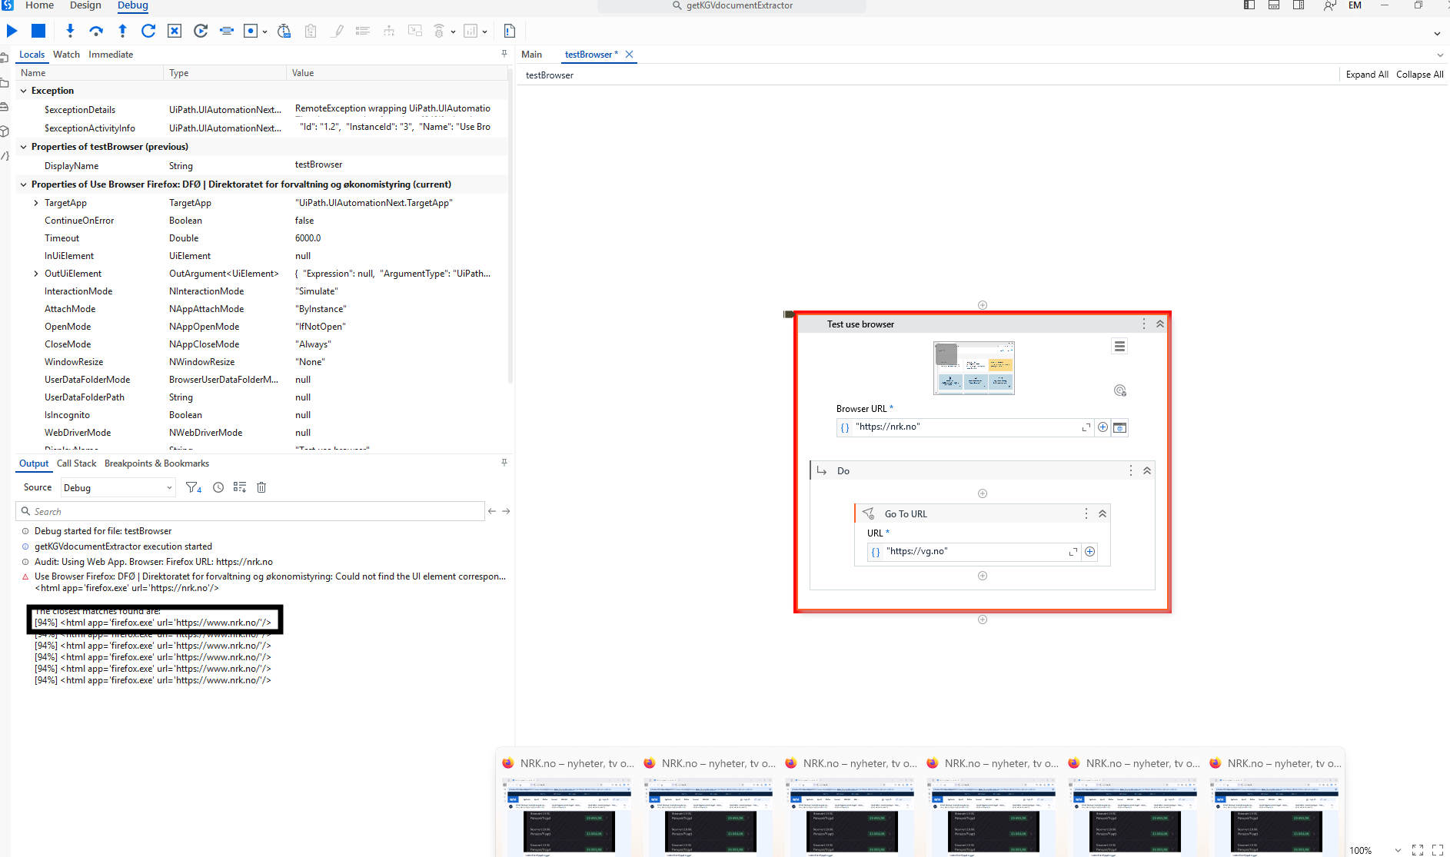Click the Ignore exception icon
The image size is (1450, 857).
tap(175, 31)
